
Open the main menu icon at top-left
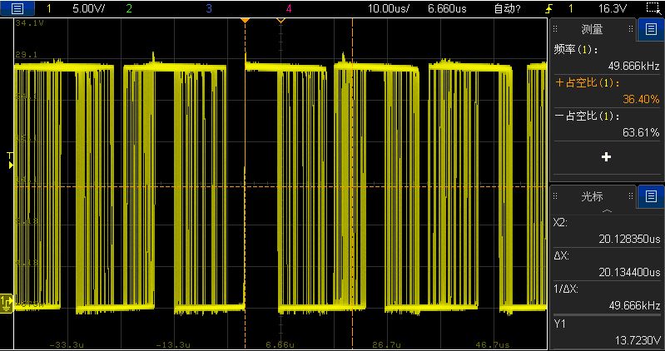(x=17, y=8)
